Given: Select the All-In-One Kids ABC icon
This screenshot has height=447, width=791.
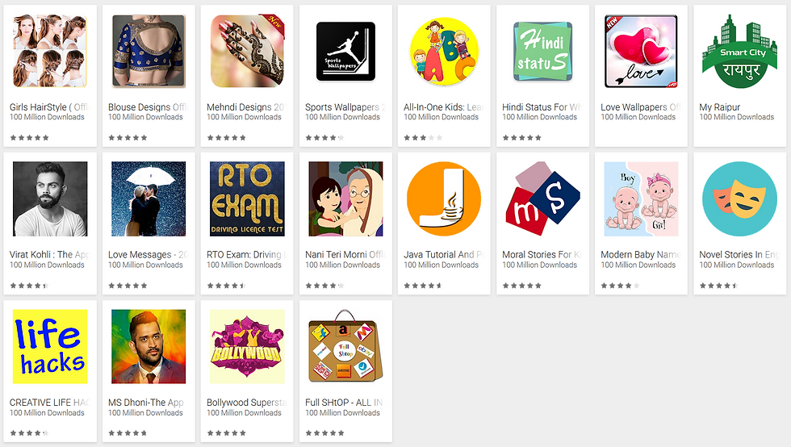Looking at the screenshot, I should pos(444,51).
